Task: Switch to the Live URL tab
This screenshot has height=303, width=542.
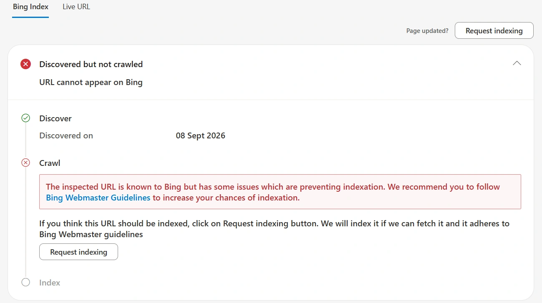Action: click(76, 7)
